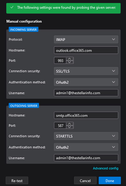This screenshot has height=186, width=126.
Task: Increase the incoming port 993 with up arrow
Action: [70, 59]
